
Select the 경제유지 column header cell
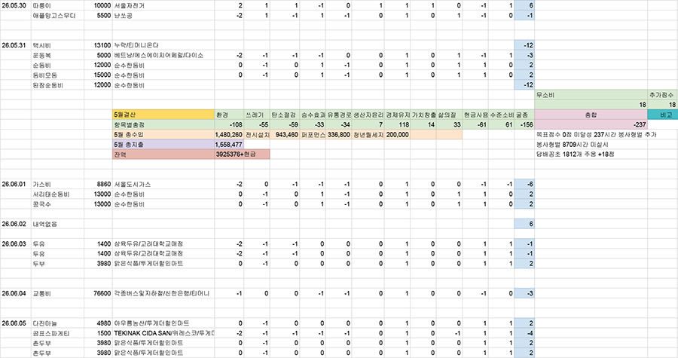coord(397,115)
